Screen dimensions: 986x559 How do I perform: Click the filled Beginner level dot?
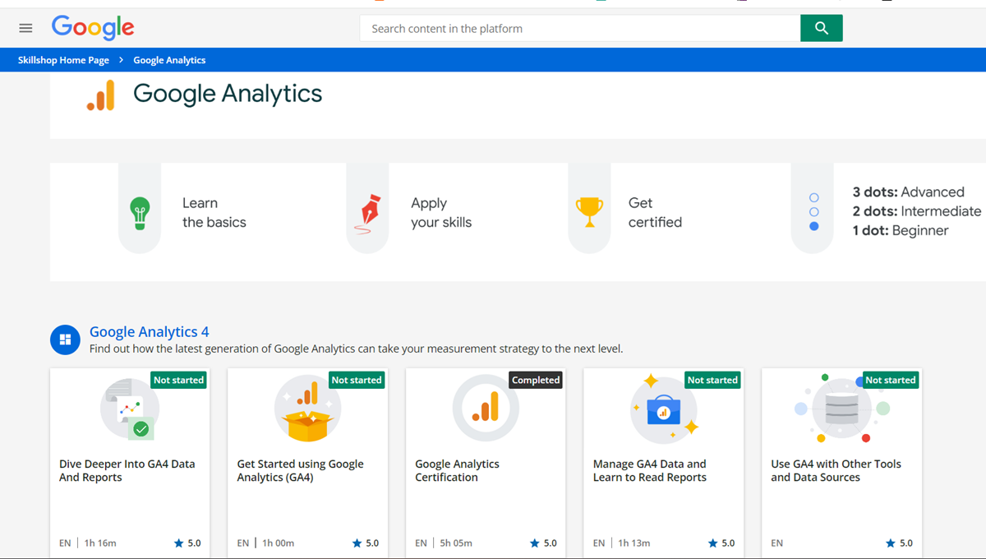tap(814, 226)
